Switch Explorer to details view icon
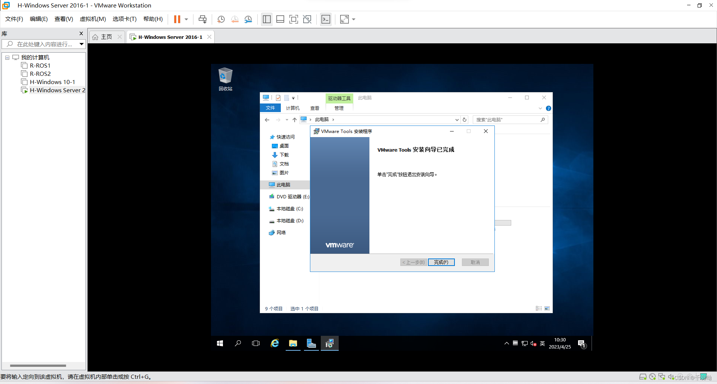 tap(539, 309)
